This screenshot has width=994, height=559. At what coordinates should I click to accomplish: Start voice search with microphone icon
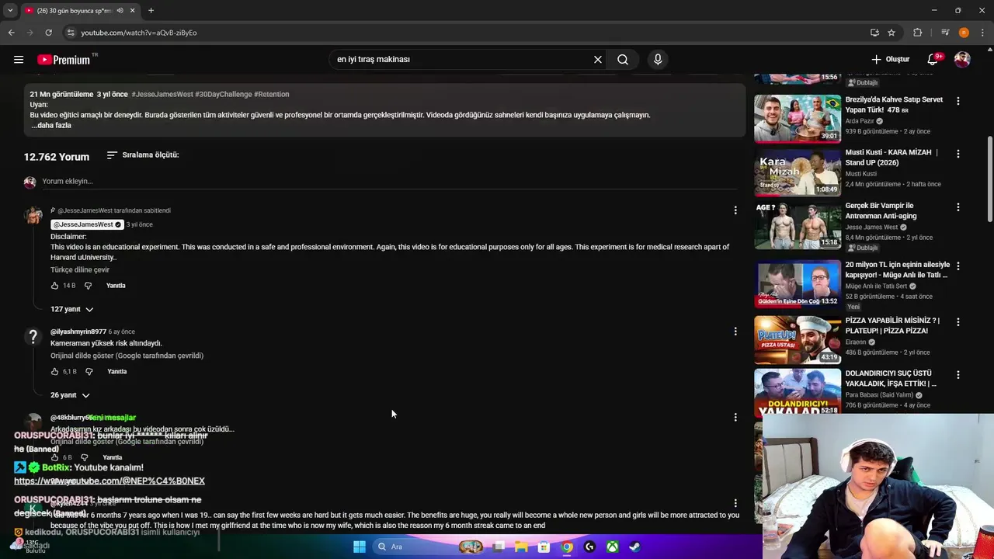pos(658,59)
